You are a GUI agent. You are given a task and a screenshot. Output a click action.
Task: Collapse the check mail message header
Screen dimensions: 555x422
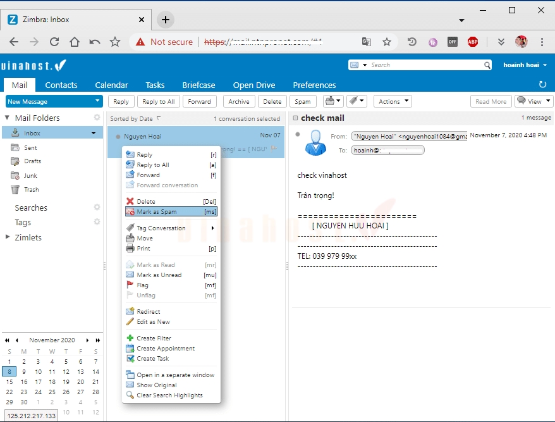(x=295, y=118)
